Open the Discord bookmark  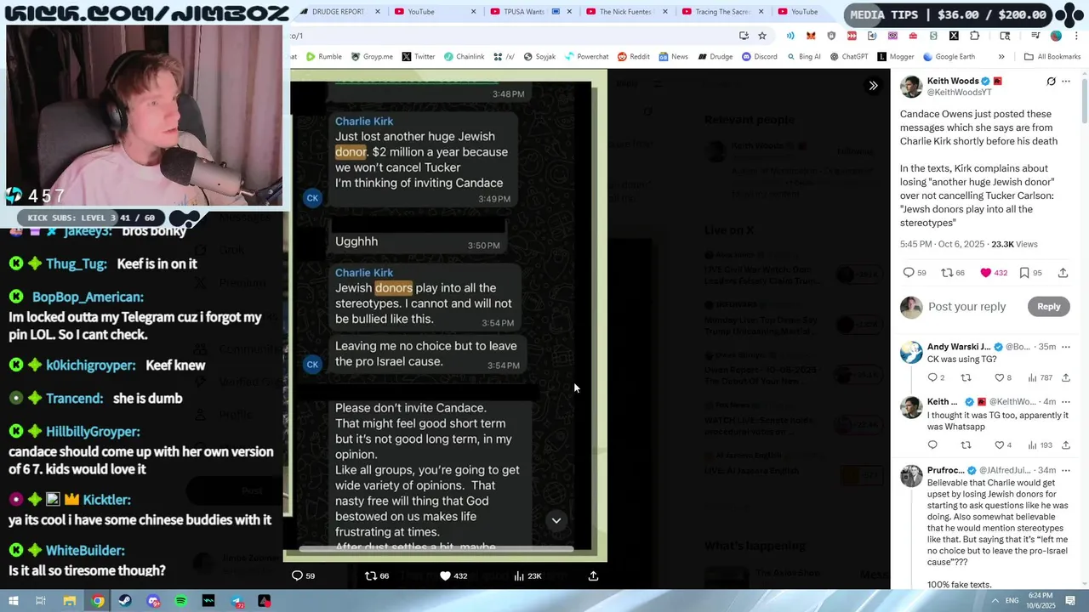759,57
